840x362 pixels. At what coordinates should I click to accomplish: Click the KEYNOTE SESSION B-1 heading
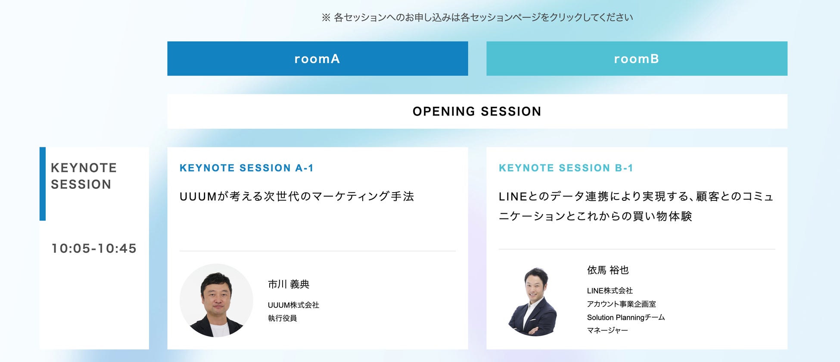click(x=566, y=168)
